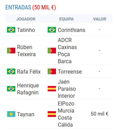120x131 pixels.
Task: Open the Corinthians team link
Action: (x=71, y=30)
